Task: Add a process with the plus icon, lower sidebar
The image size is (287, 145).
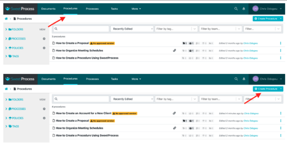Action: tap(44, 109)
